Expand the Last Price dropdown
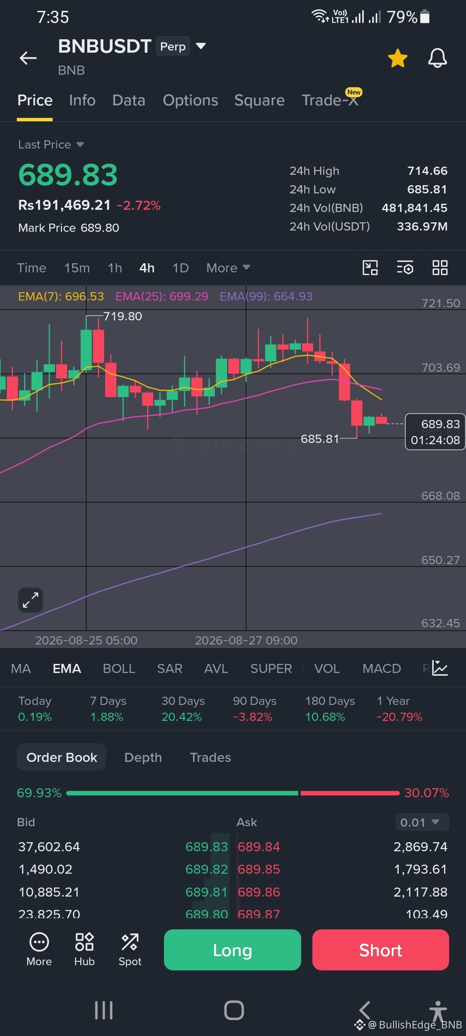 [51, 144]
